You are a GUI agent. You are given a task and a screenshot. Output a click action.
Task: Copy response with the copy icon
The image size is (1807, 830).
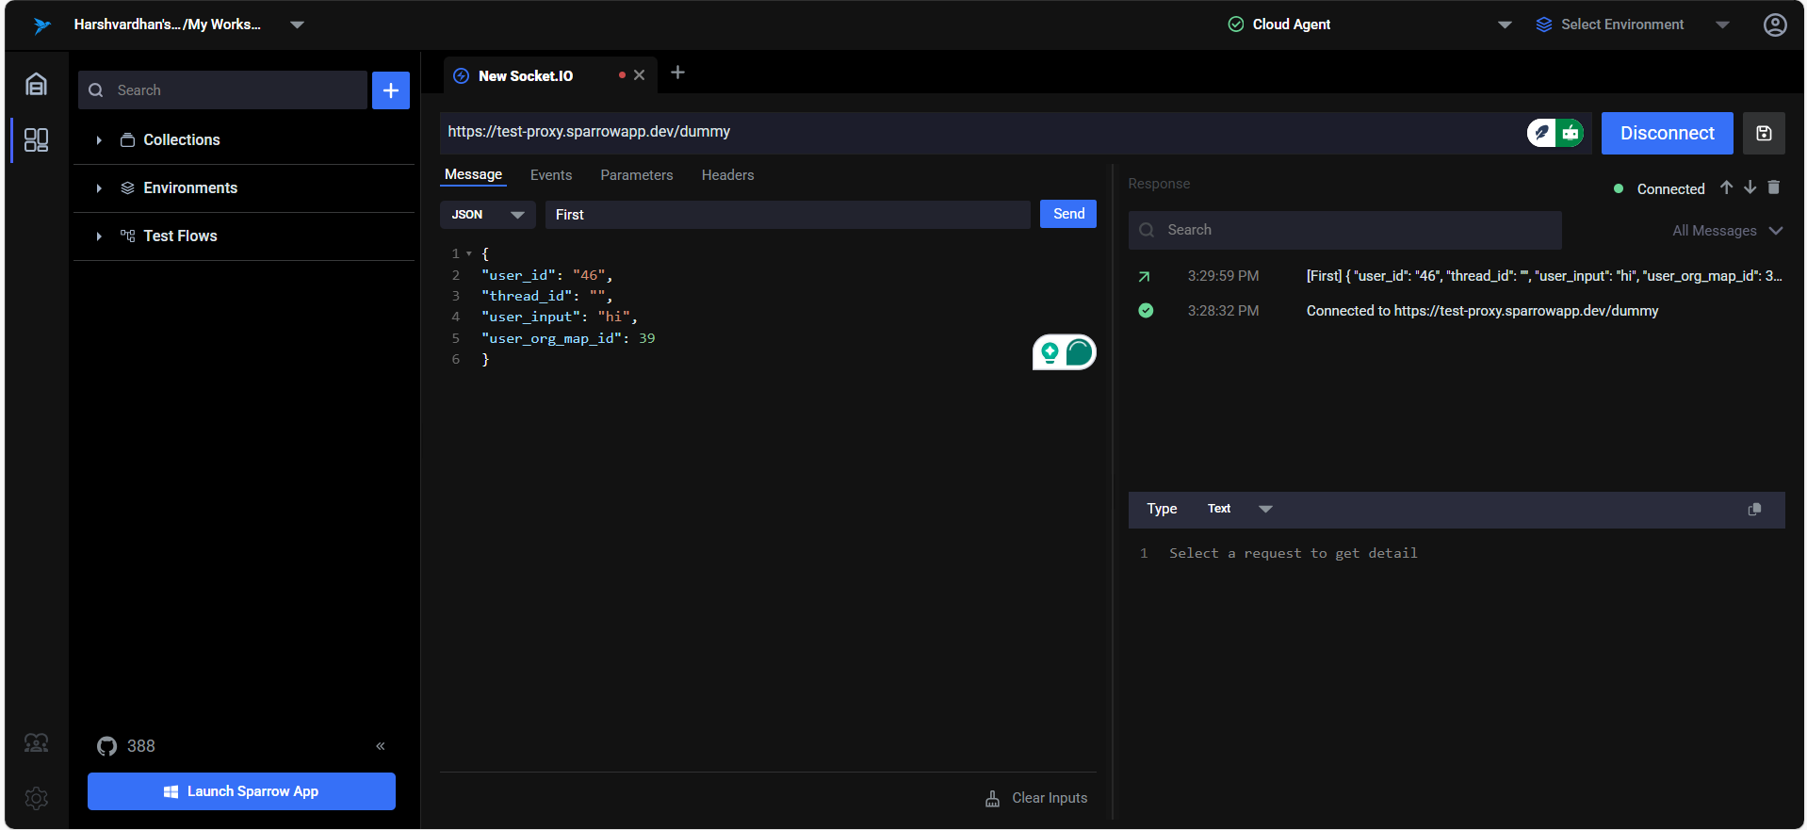[1754, 510]
